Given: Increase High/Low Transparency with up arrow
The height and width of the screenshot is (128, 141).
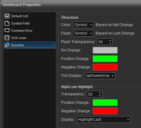Looking at the screenshot, I should [x=100, y=93].
